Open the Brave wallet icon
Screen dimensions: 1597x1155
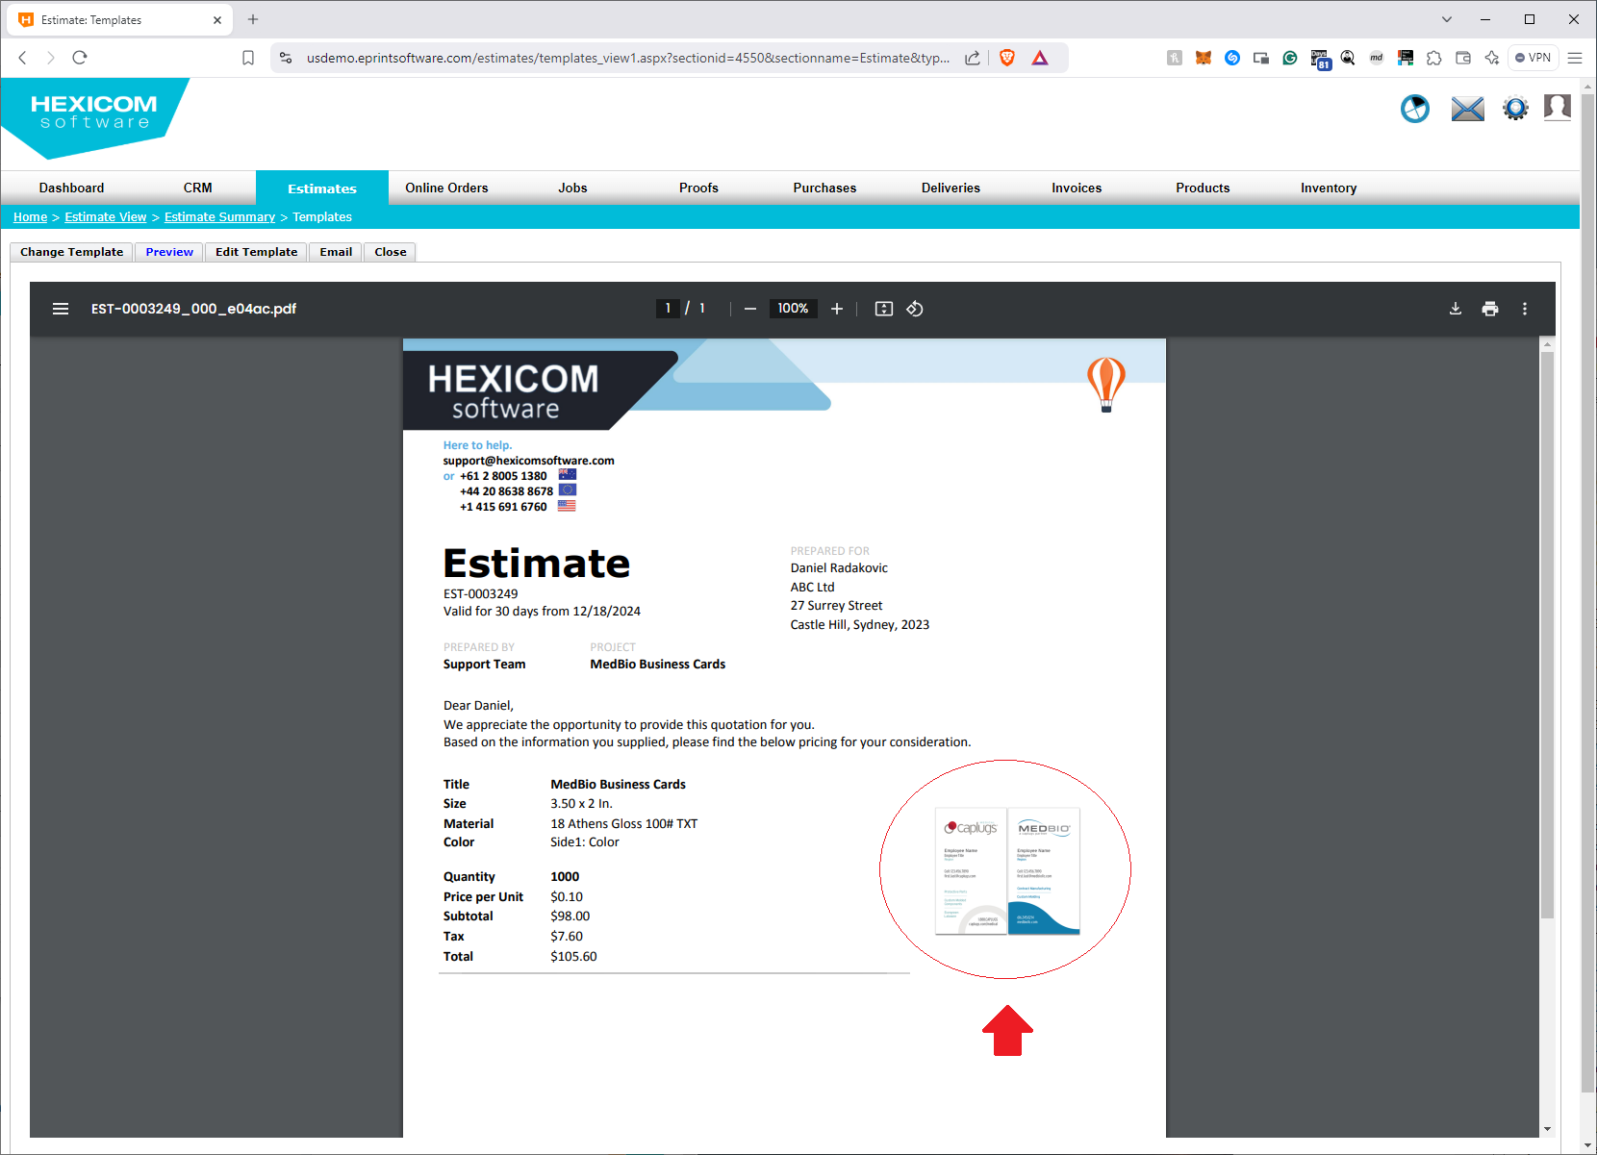tap(1463, 58)
